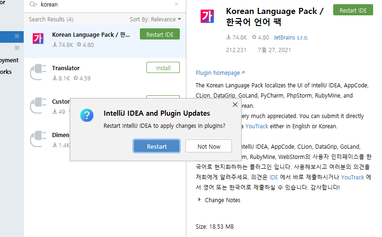Click the large Restart IDE button in details pane
The height and width of the screenshot is (237, 382).
353,10
